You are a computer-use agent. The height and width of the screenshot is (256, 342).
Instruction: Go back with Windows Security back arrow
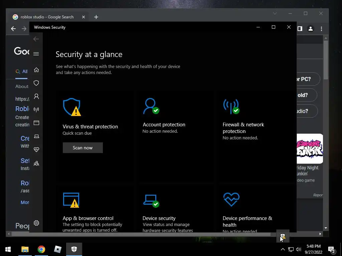(x=36, y=39)
